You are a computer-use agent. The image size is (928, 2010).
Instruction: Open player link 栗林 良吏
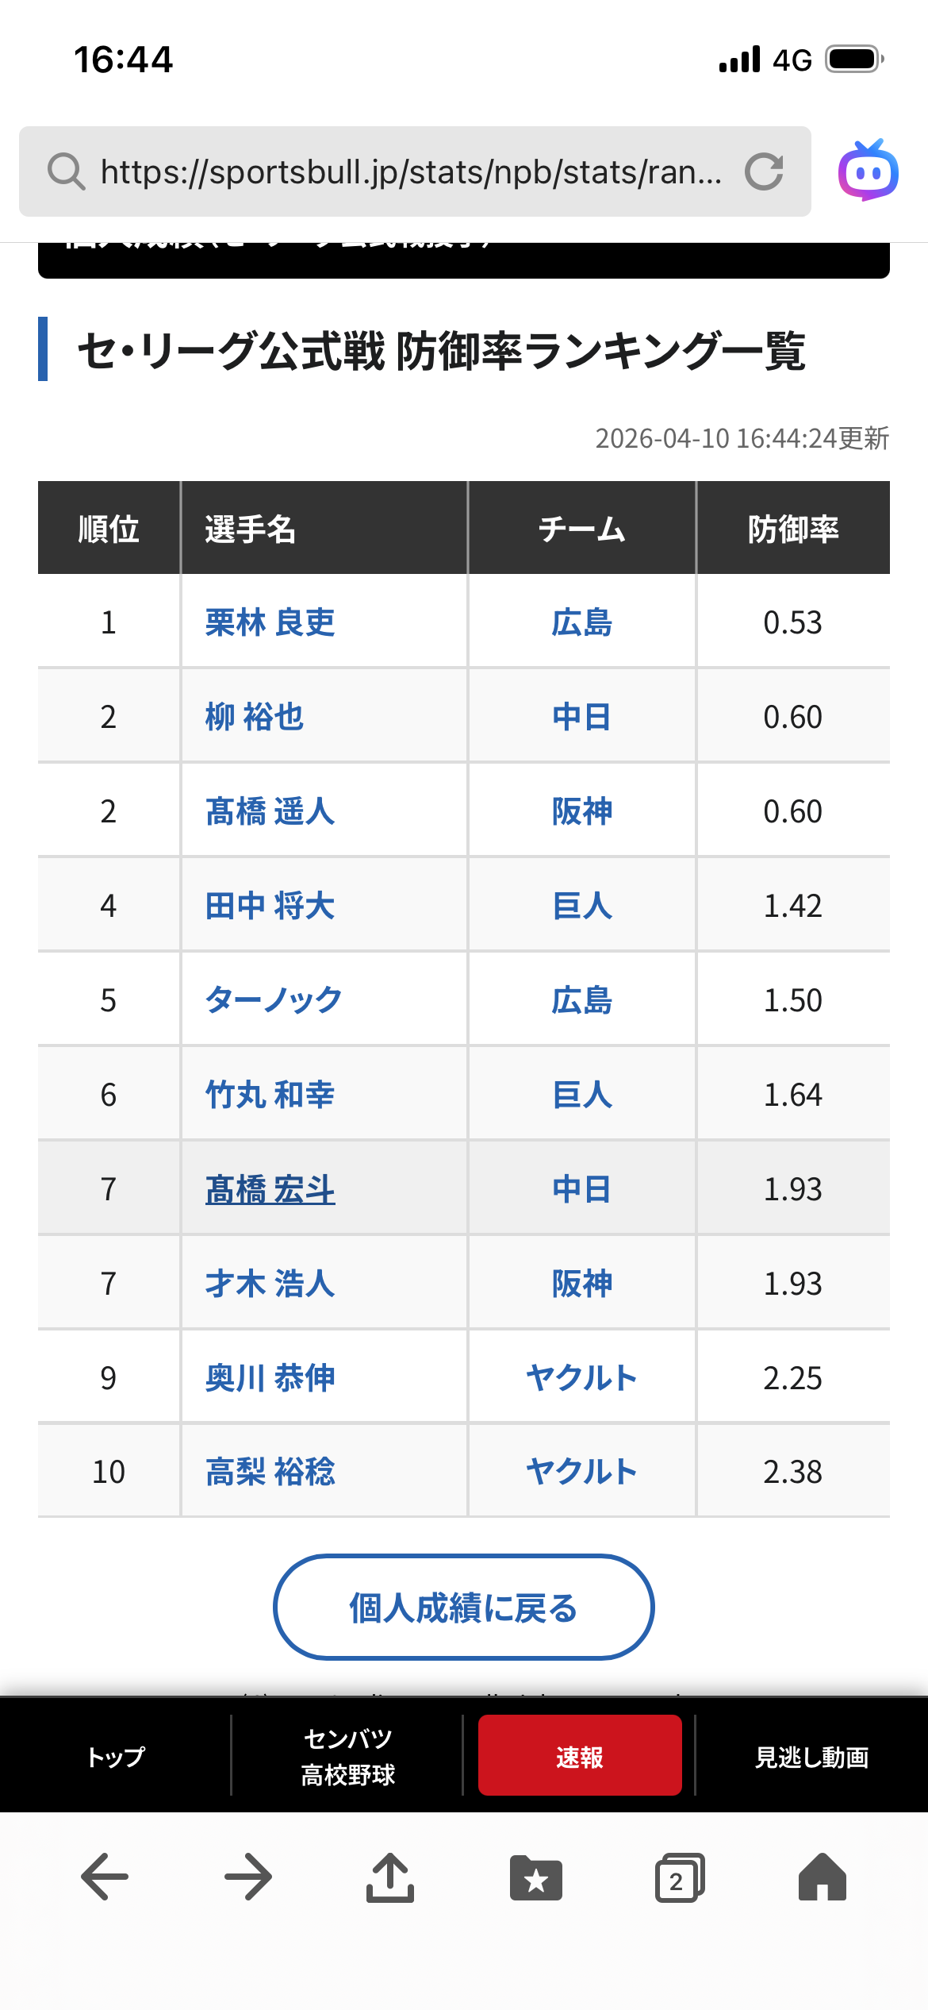coord(270,622)
